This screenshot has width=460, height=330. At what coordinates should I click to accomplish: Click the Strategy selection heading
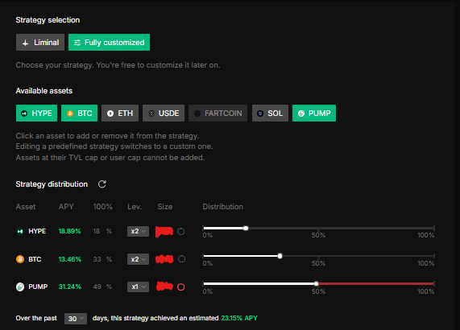[48, 20]
